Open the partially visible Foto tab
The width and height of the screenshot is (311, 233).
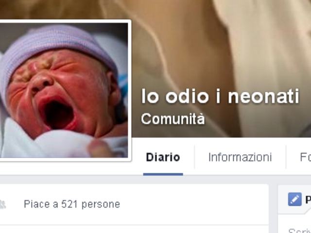pyautogui.click(x=306, y=157)
